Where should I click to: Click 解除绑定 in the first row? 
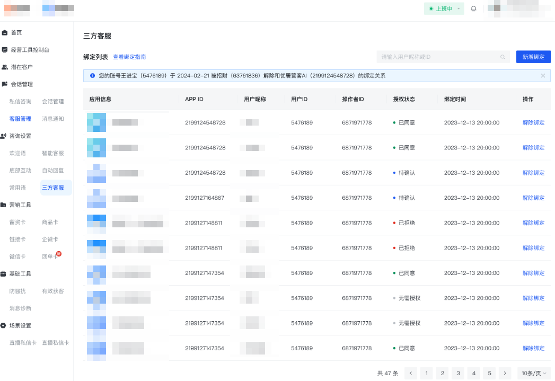pos(533,122)
